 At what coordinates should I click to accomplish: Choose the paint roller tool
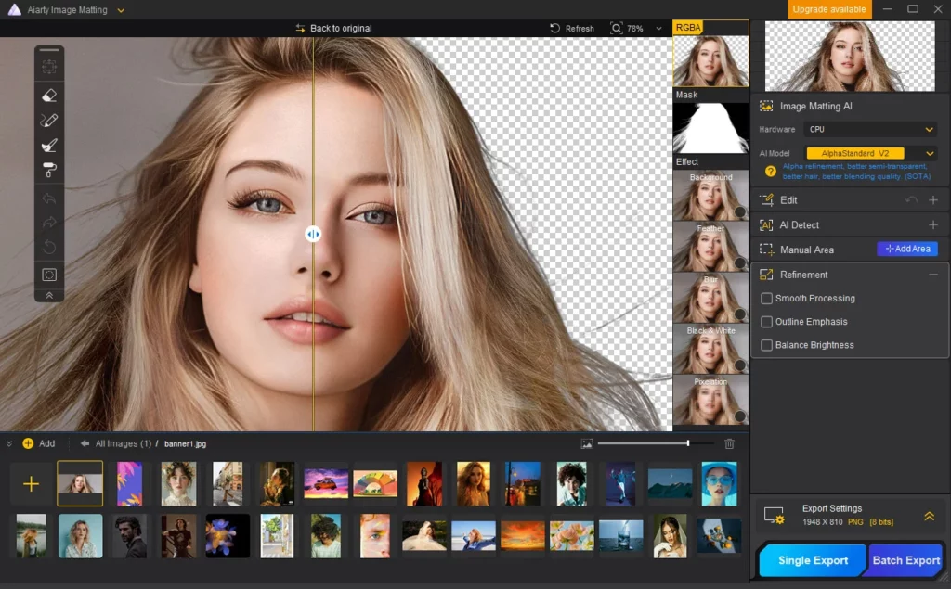(x=49, y=169)
